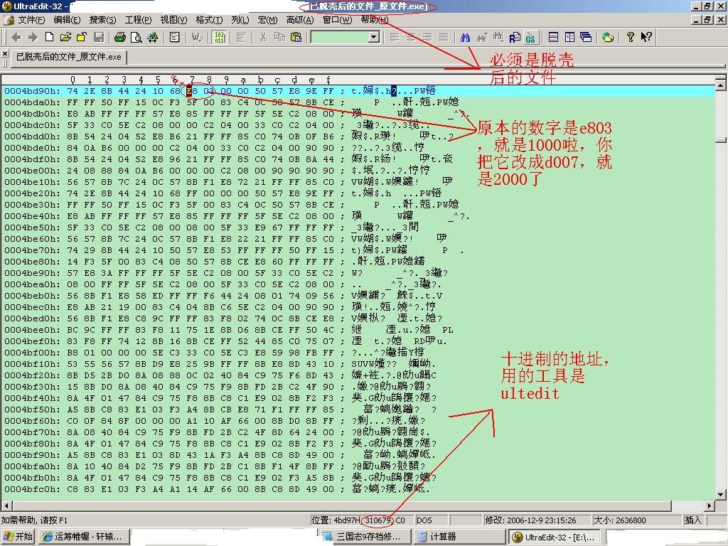Viewport: 728px width, 546px height.
Task: Select the 已脱壳后的文件_原文件.exe file tab
Action: [x=69, y=57]
